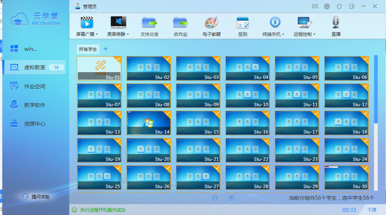Open 教学软件 teaching software in sidebar

(x=34, y=105)
